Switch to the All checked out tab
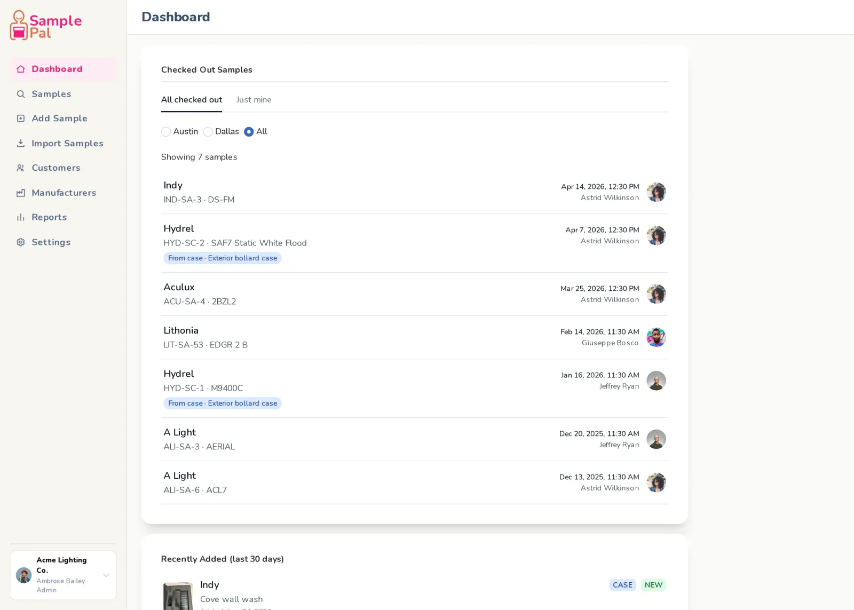This screenshot has height=610, width=854. 192,100
